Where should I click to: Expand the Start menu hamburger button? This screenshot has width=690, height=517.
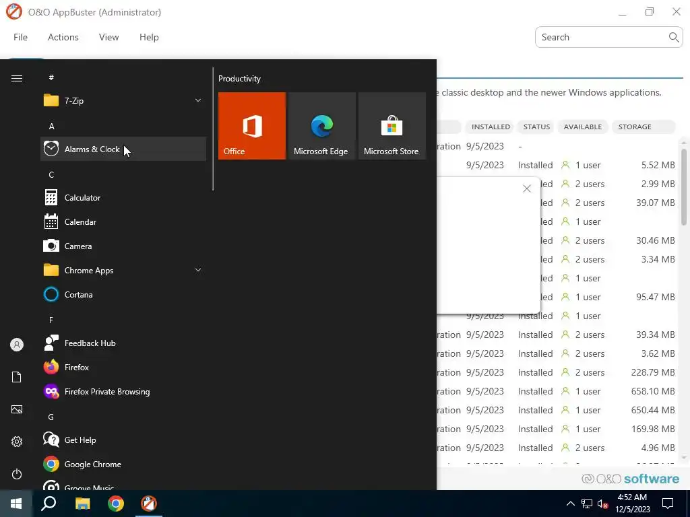[17, 78]
